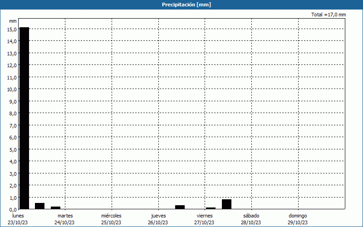Click the '26/10/23' date label
This screenshot has height=227, width=363.
[158, 222]
